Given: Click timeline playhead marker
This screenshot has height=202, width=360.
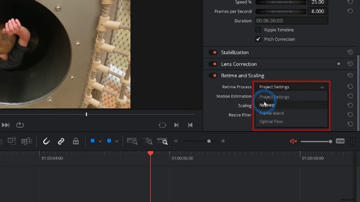Looking at the screenshot, I should coord(150,153).
